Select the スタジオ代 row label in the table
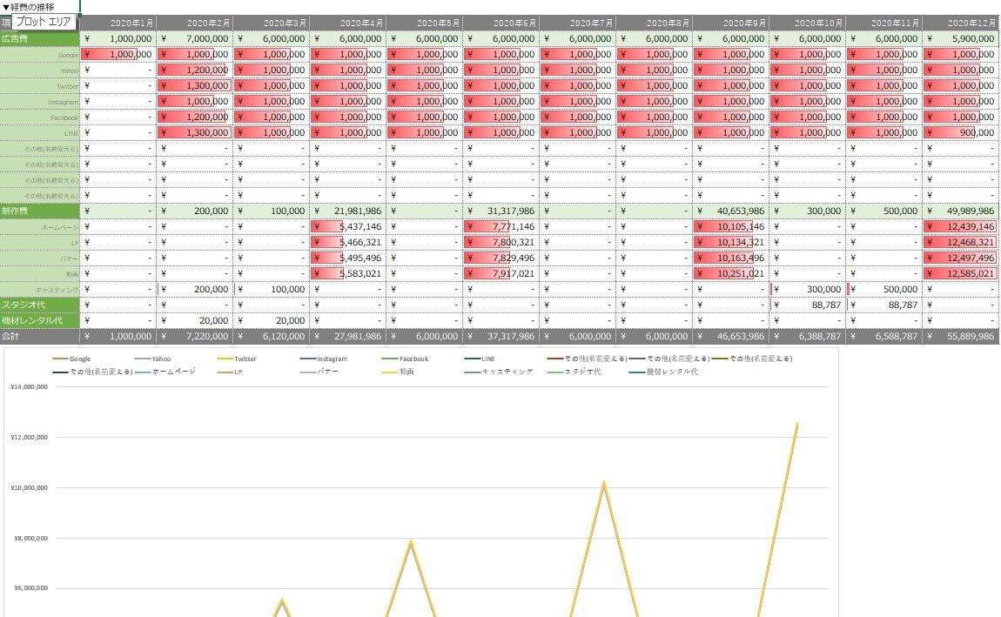 tap(39, 305)
